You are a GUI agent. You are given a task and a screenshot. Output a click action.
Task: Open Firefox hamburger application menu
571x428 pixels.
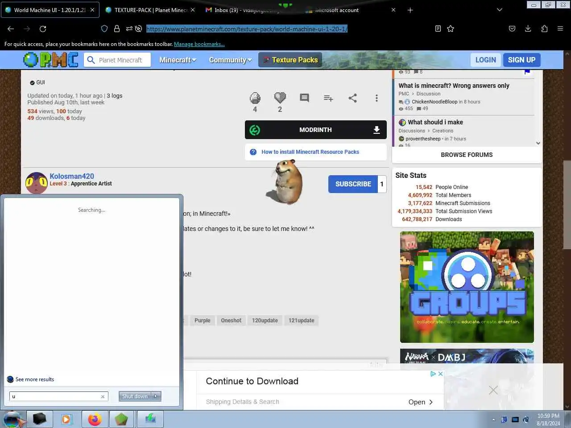[560, 29]
